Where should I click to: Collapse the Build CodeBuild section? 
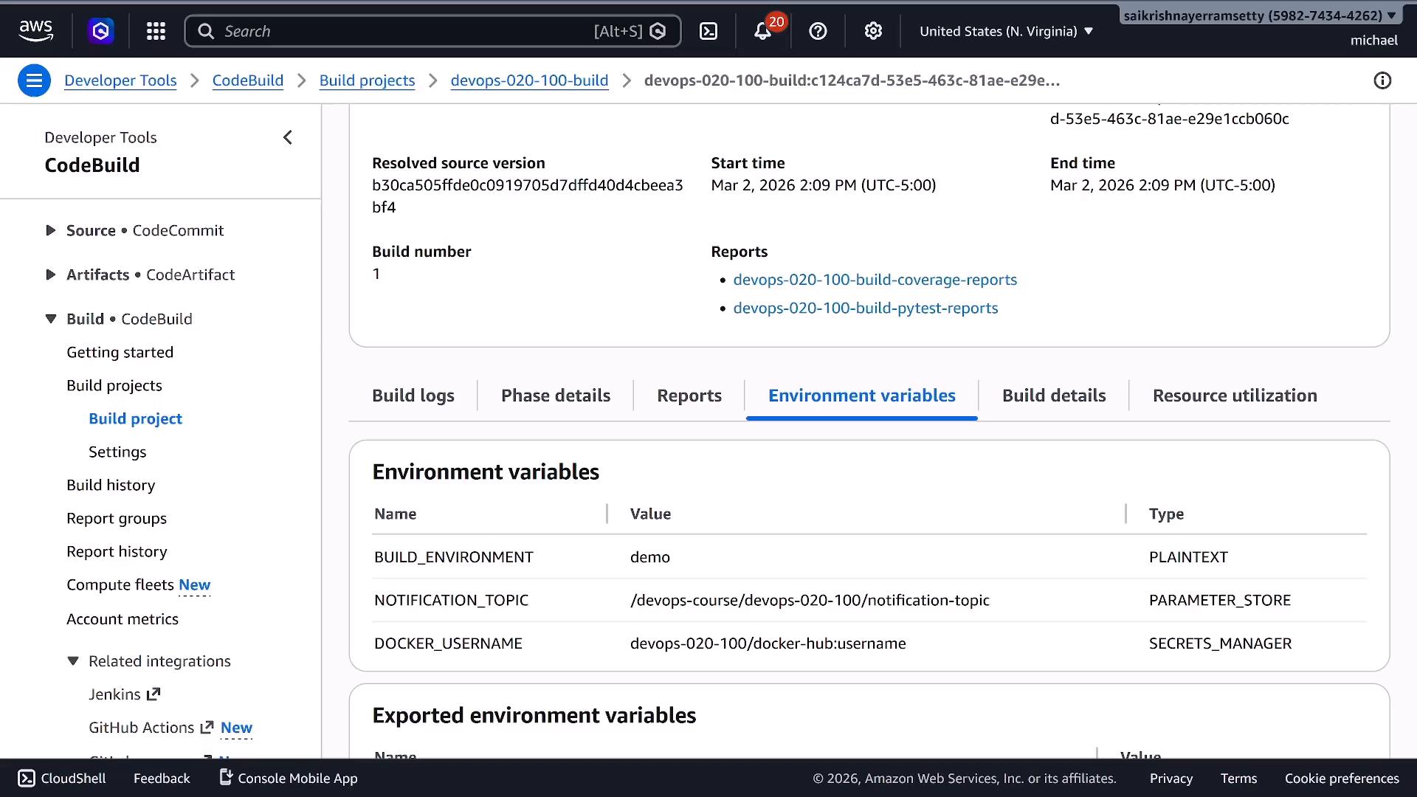(51, 319)
